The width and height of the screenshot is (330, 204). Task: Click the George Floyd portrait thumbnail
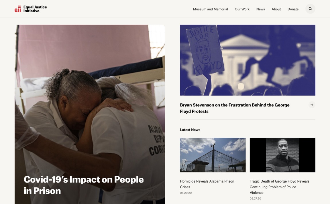[282, 155]
